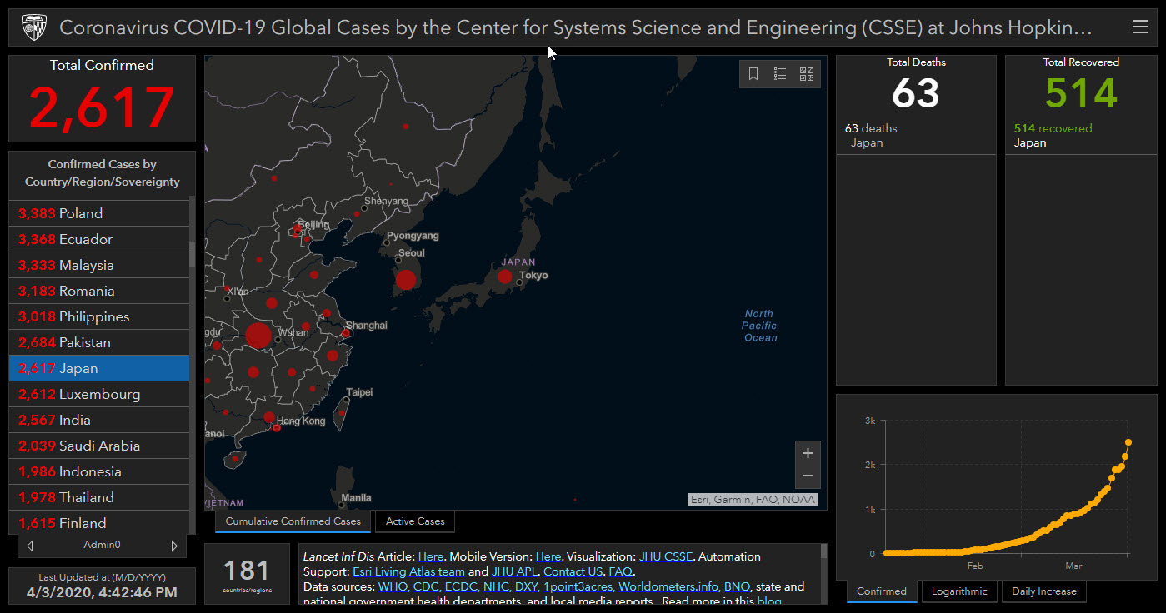
Task: Open the Mobile Version 'Here' link
Action: click(x=548, y=556)
